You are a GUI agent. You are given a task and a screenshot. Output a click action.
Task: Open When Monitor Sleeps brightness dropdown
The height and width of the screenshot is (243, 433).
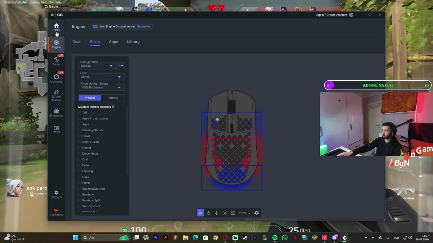click(x=101, y=87)
